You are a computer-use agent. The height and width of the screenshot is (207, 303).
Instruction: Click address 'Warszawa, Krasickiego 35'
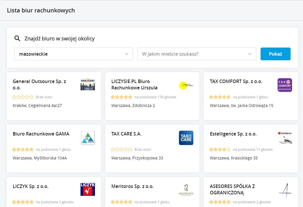click(x=234, y=158)
